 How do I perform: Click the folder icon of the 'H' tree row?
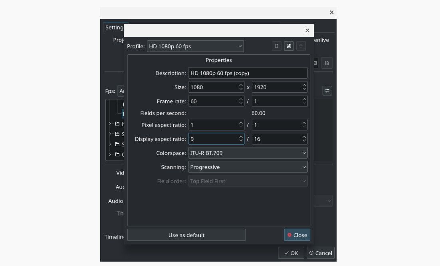[117, 124]
